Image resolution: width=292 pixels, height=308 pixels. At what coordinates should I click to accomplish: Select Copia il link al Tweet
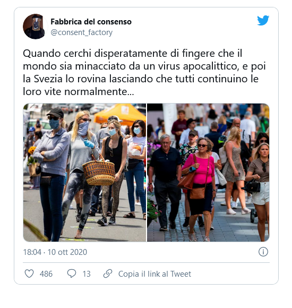click(154, 274)
